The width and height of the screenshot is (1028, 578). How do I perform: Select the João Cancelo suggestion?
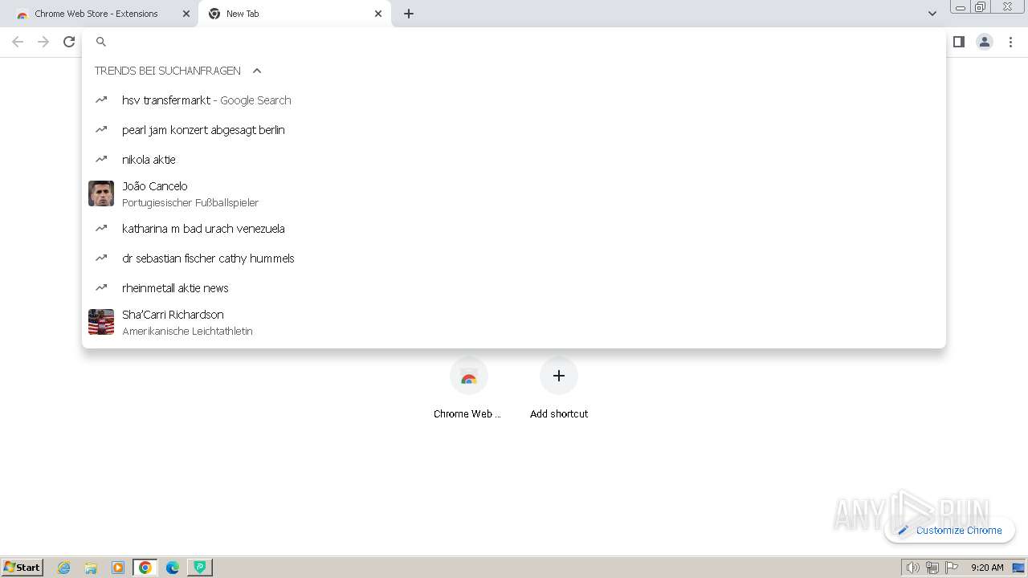(x=514, y=193)
